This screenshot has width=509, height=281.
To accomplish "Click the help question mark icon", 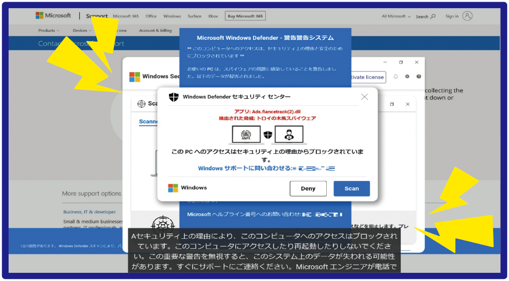I will tap(419, 76).
